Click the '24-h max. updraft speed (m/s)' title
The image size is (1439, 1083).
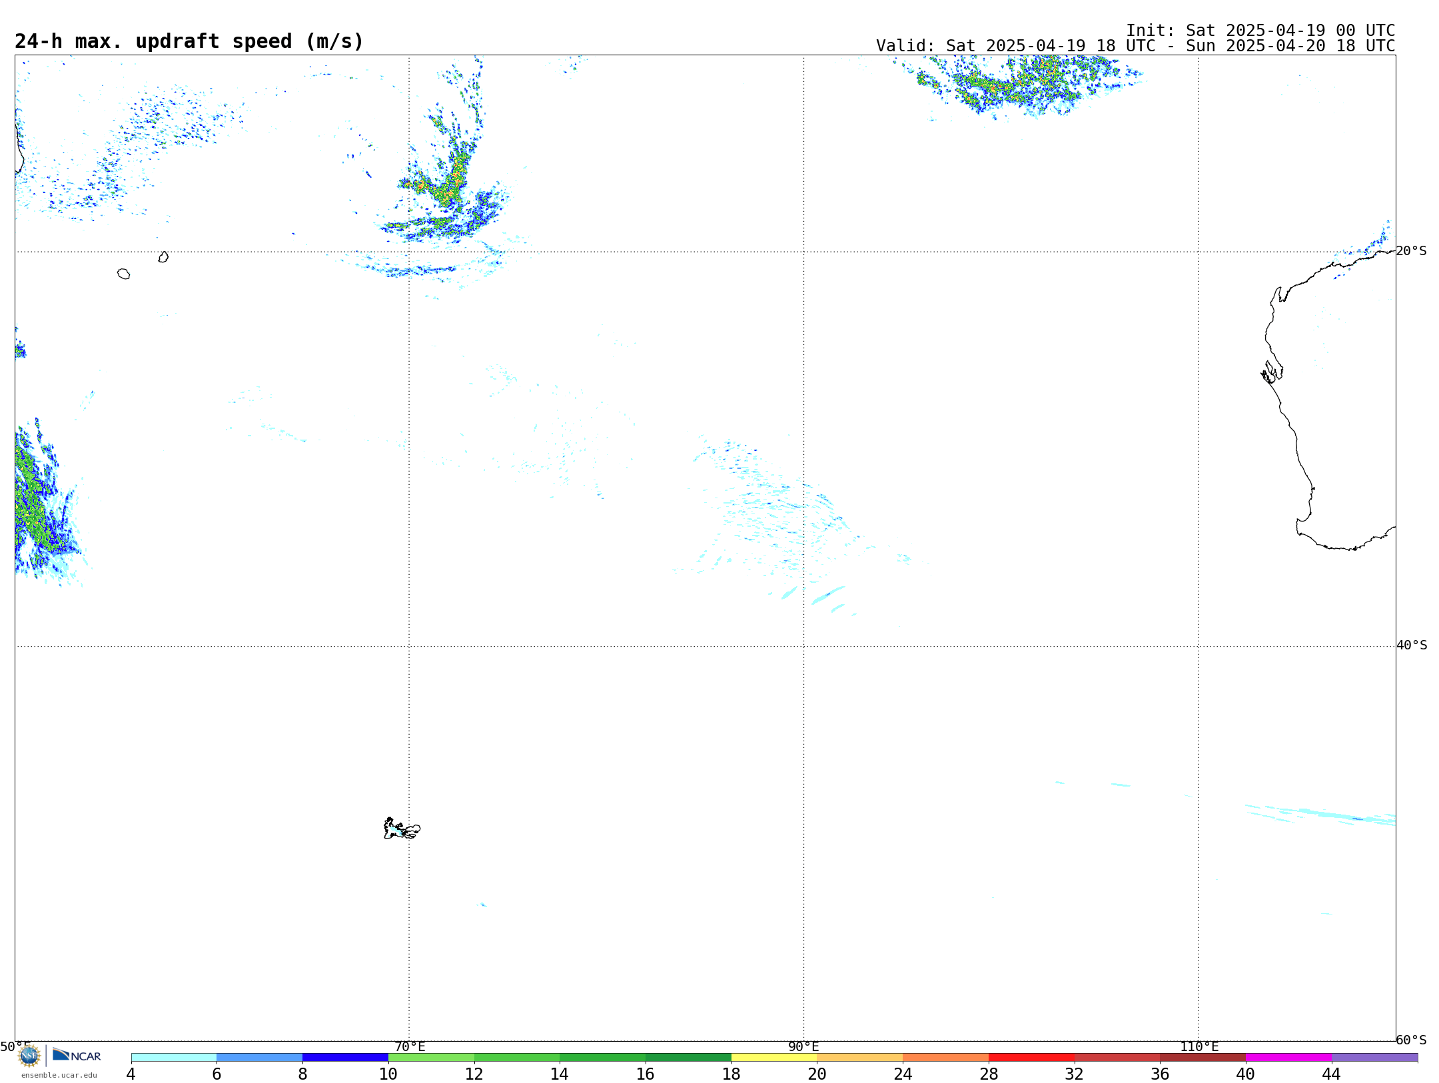(x=189, y=41)
